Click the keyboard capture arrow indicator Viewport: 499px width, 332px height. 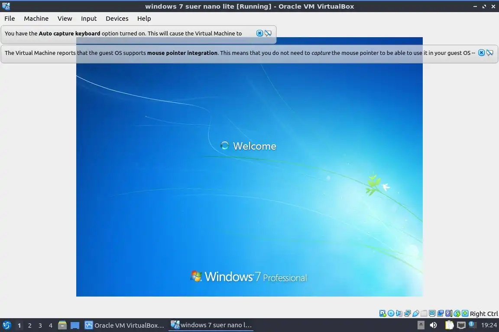[x=465, y=313]
